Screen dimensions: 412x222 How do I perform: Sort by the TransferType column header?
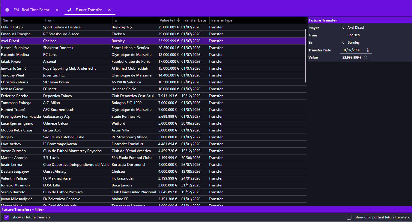[x=221, y=20]
